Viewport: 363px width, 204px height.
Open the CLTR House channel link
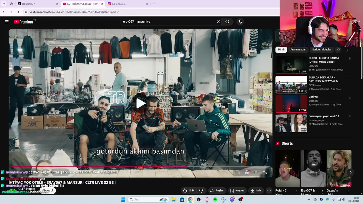pyautogui.click(x=27, y=189)
